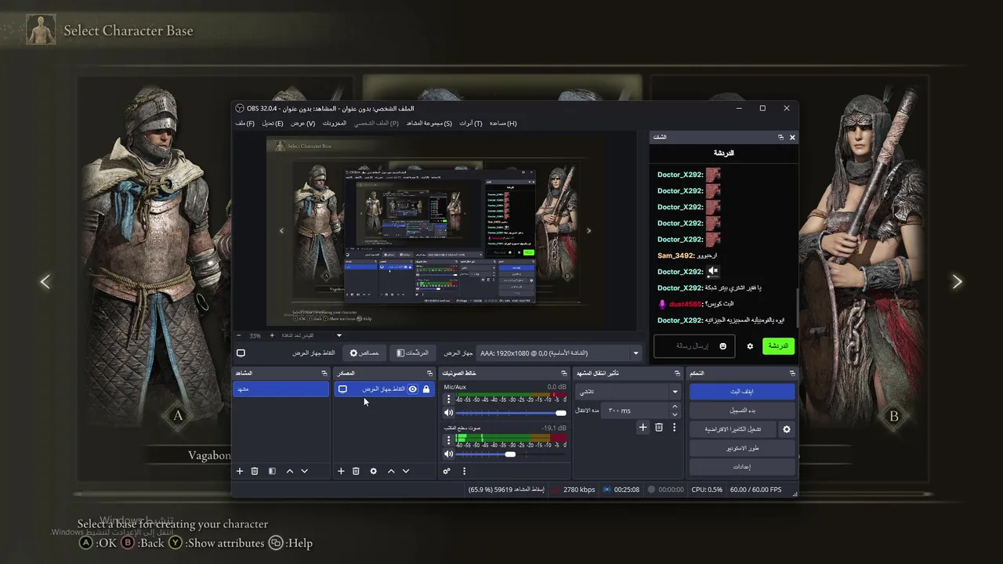Click the chat message input field
This screenshot has width=1003, height=564.
coord(694,346)
